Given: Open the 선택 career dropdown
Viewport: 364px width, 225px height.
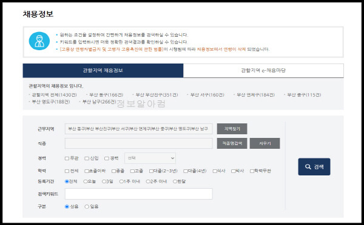Looking at the screenshot, I should [150, 158].
